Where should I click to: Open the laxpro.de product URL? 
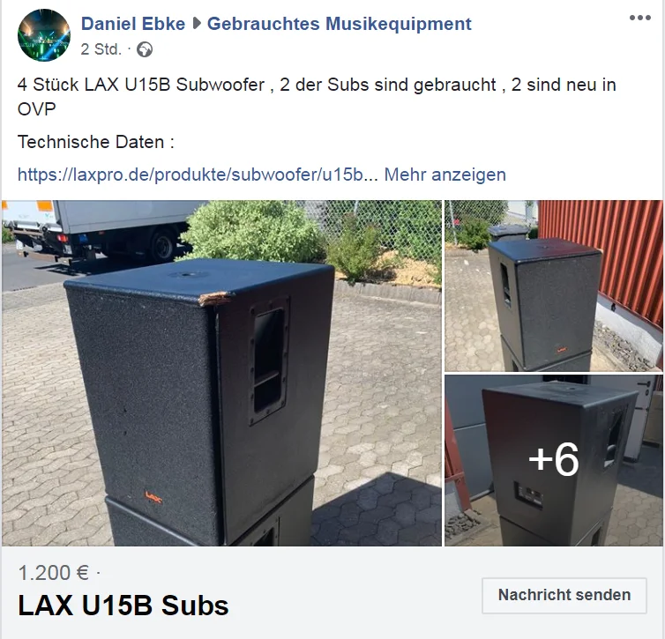tap(198, 175)
